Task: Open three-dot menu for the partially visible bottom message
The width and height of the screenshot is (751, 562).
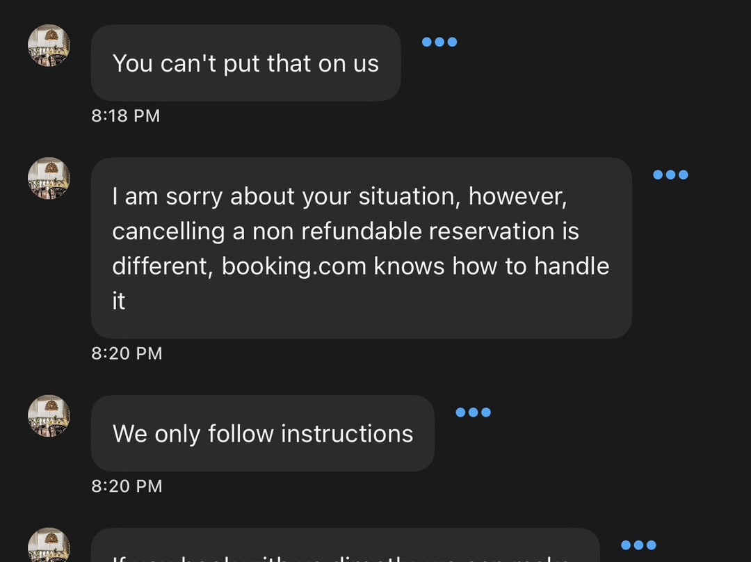Action: [x=638, y=545]
